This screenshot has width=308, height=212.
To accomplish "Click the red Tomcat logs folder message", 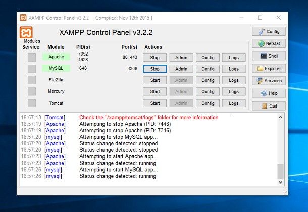I will [x=148, y=117].
